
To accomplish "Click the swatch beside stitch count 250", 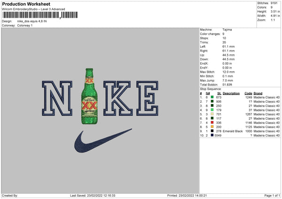I will [x=212, y=106].
